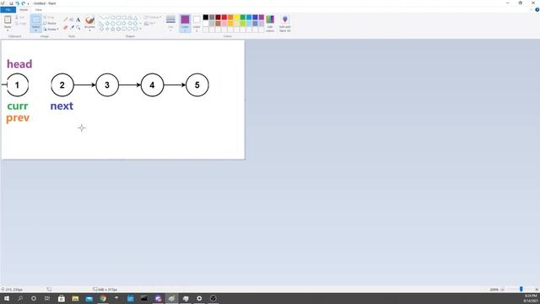This screenshot has height=304, width=540.
Task: Click the Cut button
Action: pos(20,17)
